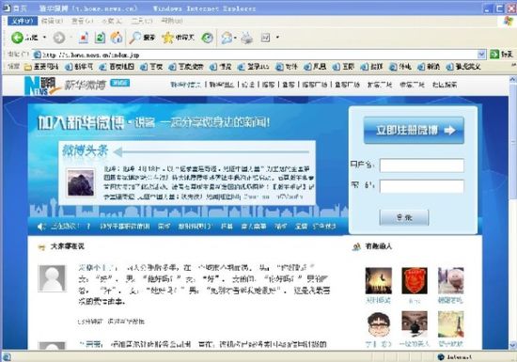Go to the home page via house icon
Screen dimensions: 517x362
click(x=116, y=38)
